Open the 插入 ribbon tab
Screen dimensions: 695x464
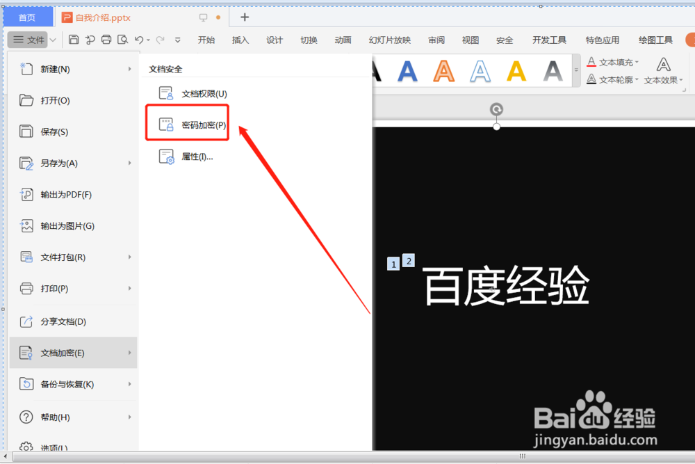coord(240,40)
